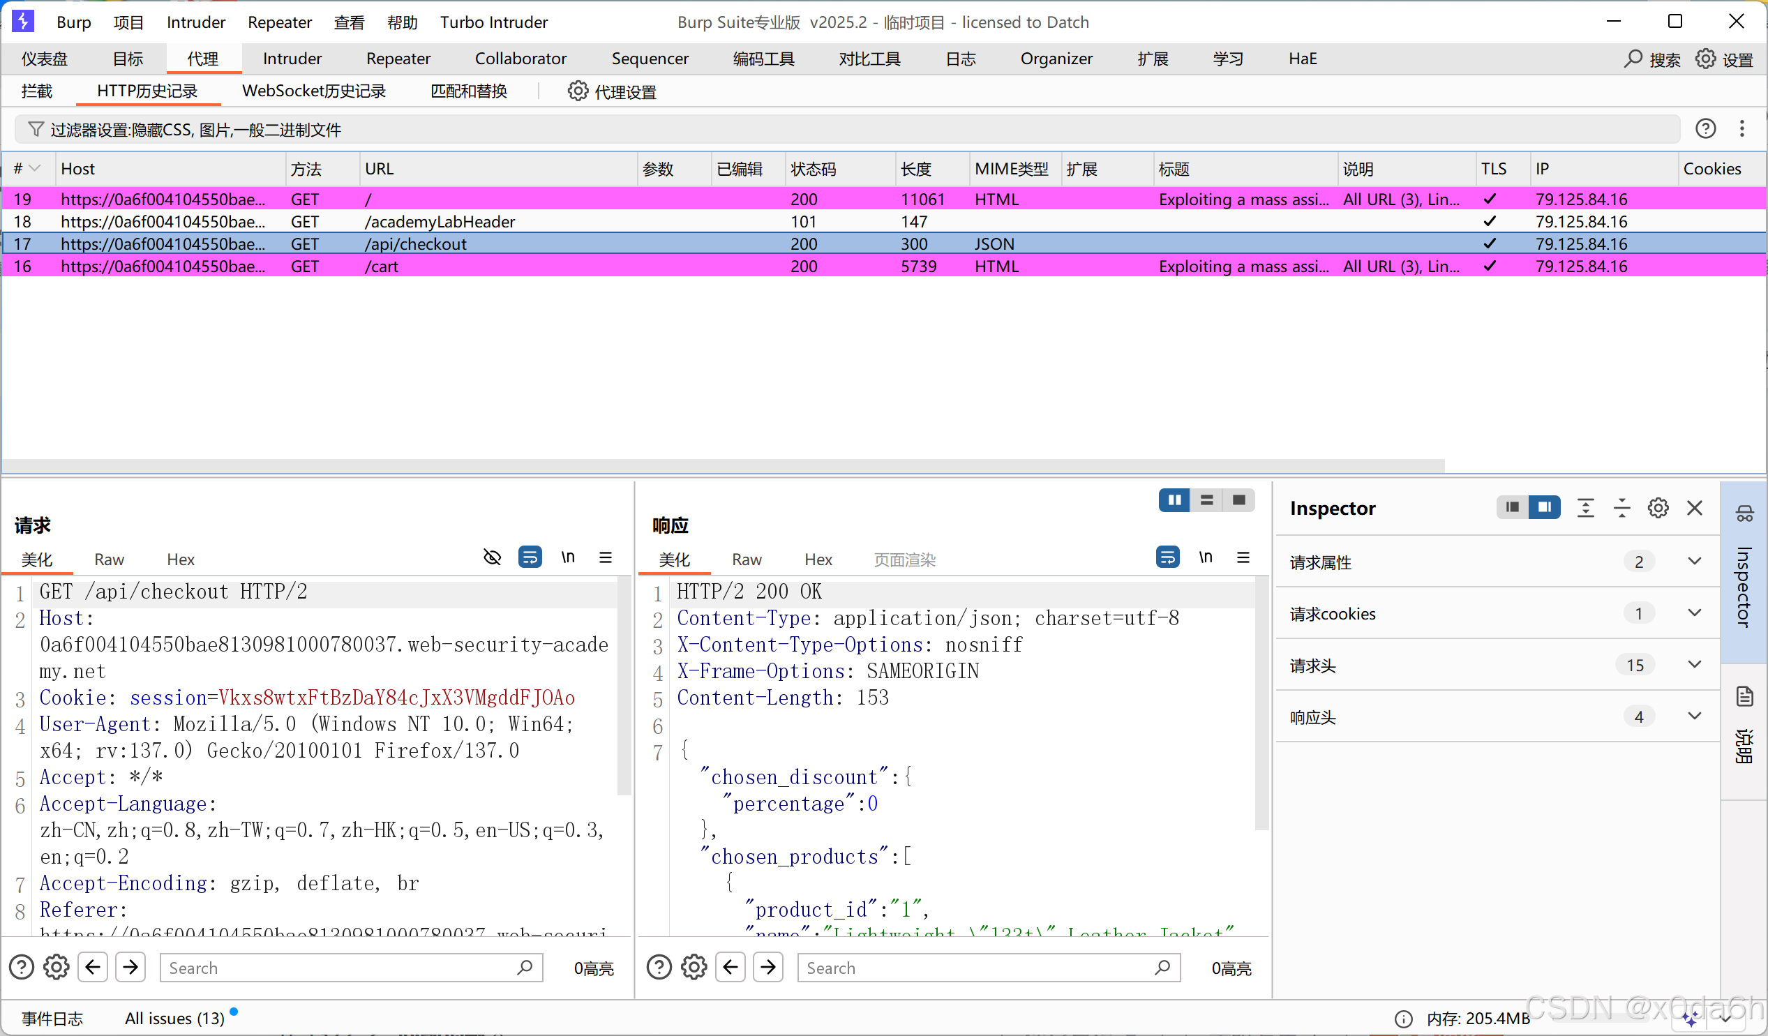
Task: Click the Inspector collapse-all sections icon
Action: point(1621,508)
